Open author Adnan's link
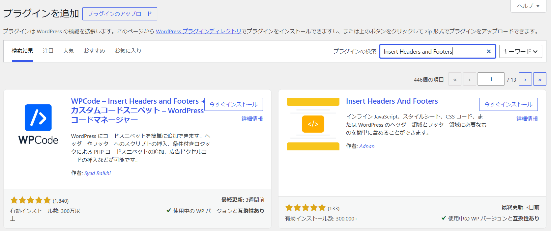Image resolution: width=551 pixels, height=231 pixels. tap(367, 146)
